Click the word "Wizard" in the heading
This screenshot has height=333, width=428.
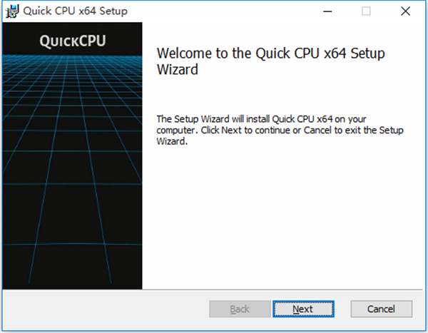click(x=176, y=70)
